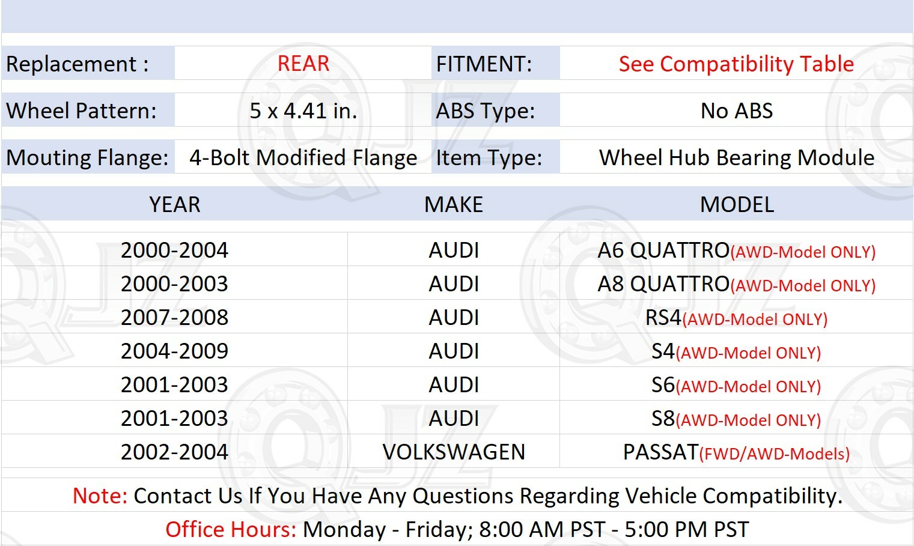Click the Wheel Pattern value 5 x 4.41 in.

coord(303,111)
